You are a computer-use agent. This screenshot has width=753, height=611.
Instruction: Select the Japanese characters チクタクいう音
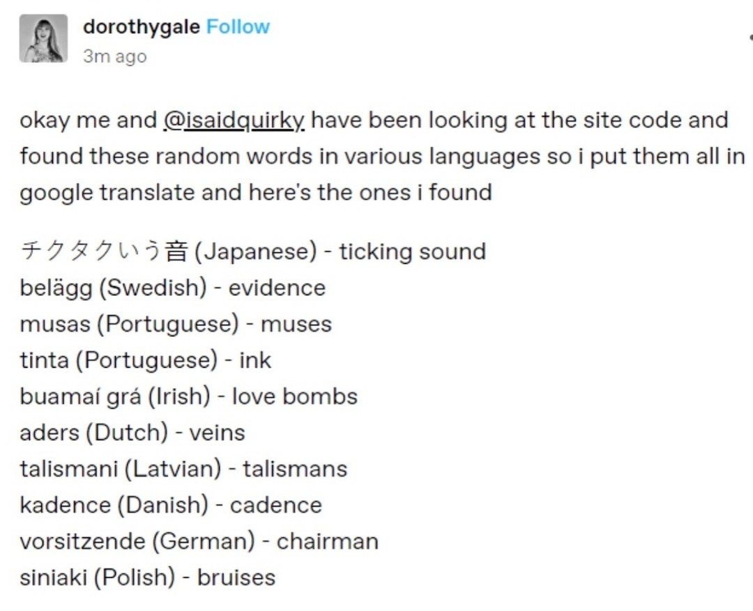tap(104, 252)
